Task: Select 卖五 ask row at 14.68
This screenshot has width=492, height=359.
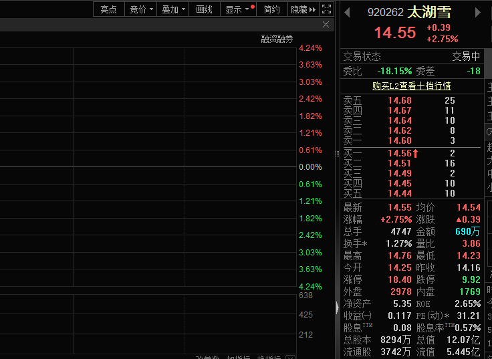Action: (x=412, y=100)
